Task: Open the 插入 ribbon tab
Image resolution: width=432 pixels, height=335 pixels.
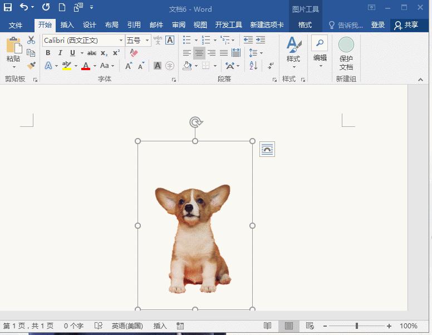Action: point(67,25)
